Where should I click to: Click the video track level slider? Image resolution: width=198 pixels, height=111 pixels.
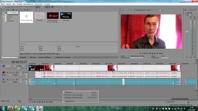point(19,68)
